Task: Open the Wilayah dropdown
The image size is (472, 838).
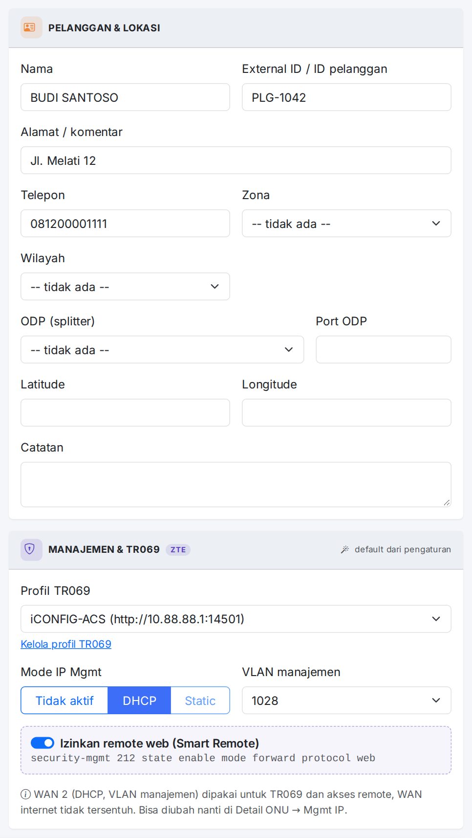Action: coord(125,287)
